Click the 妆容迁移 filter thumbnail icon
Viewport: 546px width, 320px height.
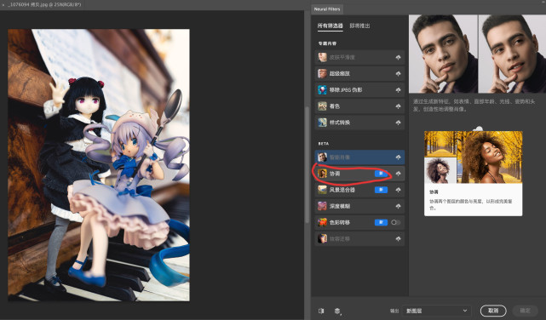(x=322, y=238)
